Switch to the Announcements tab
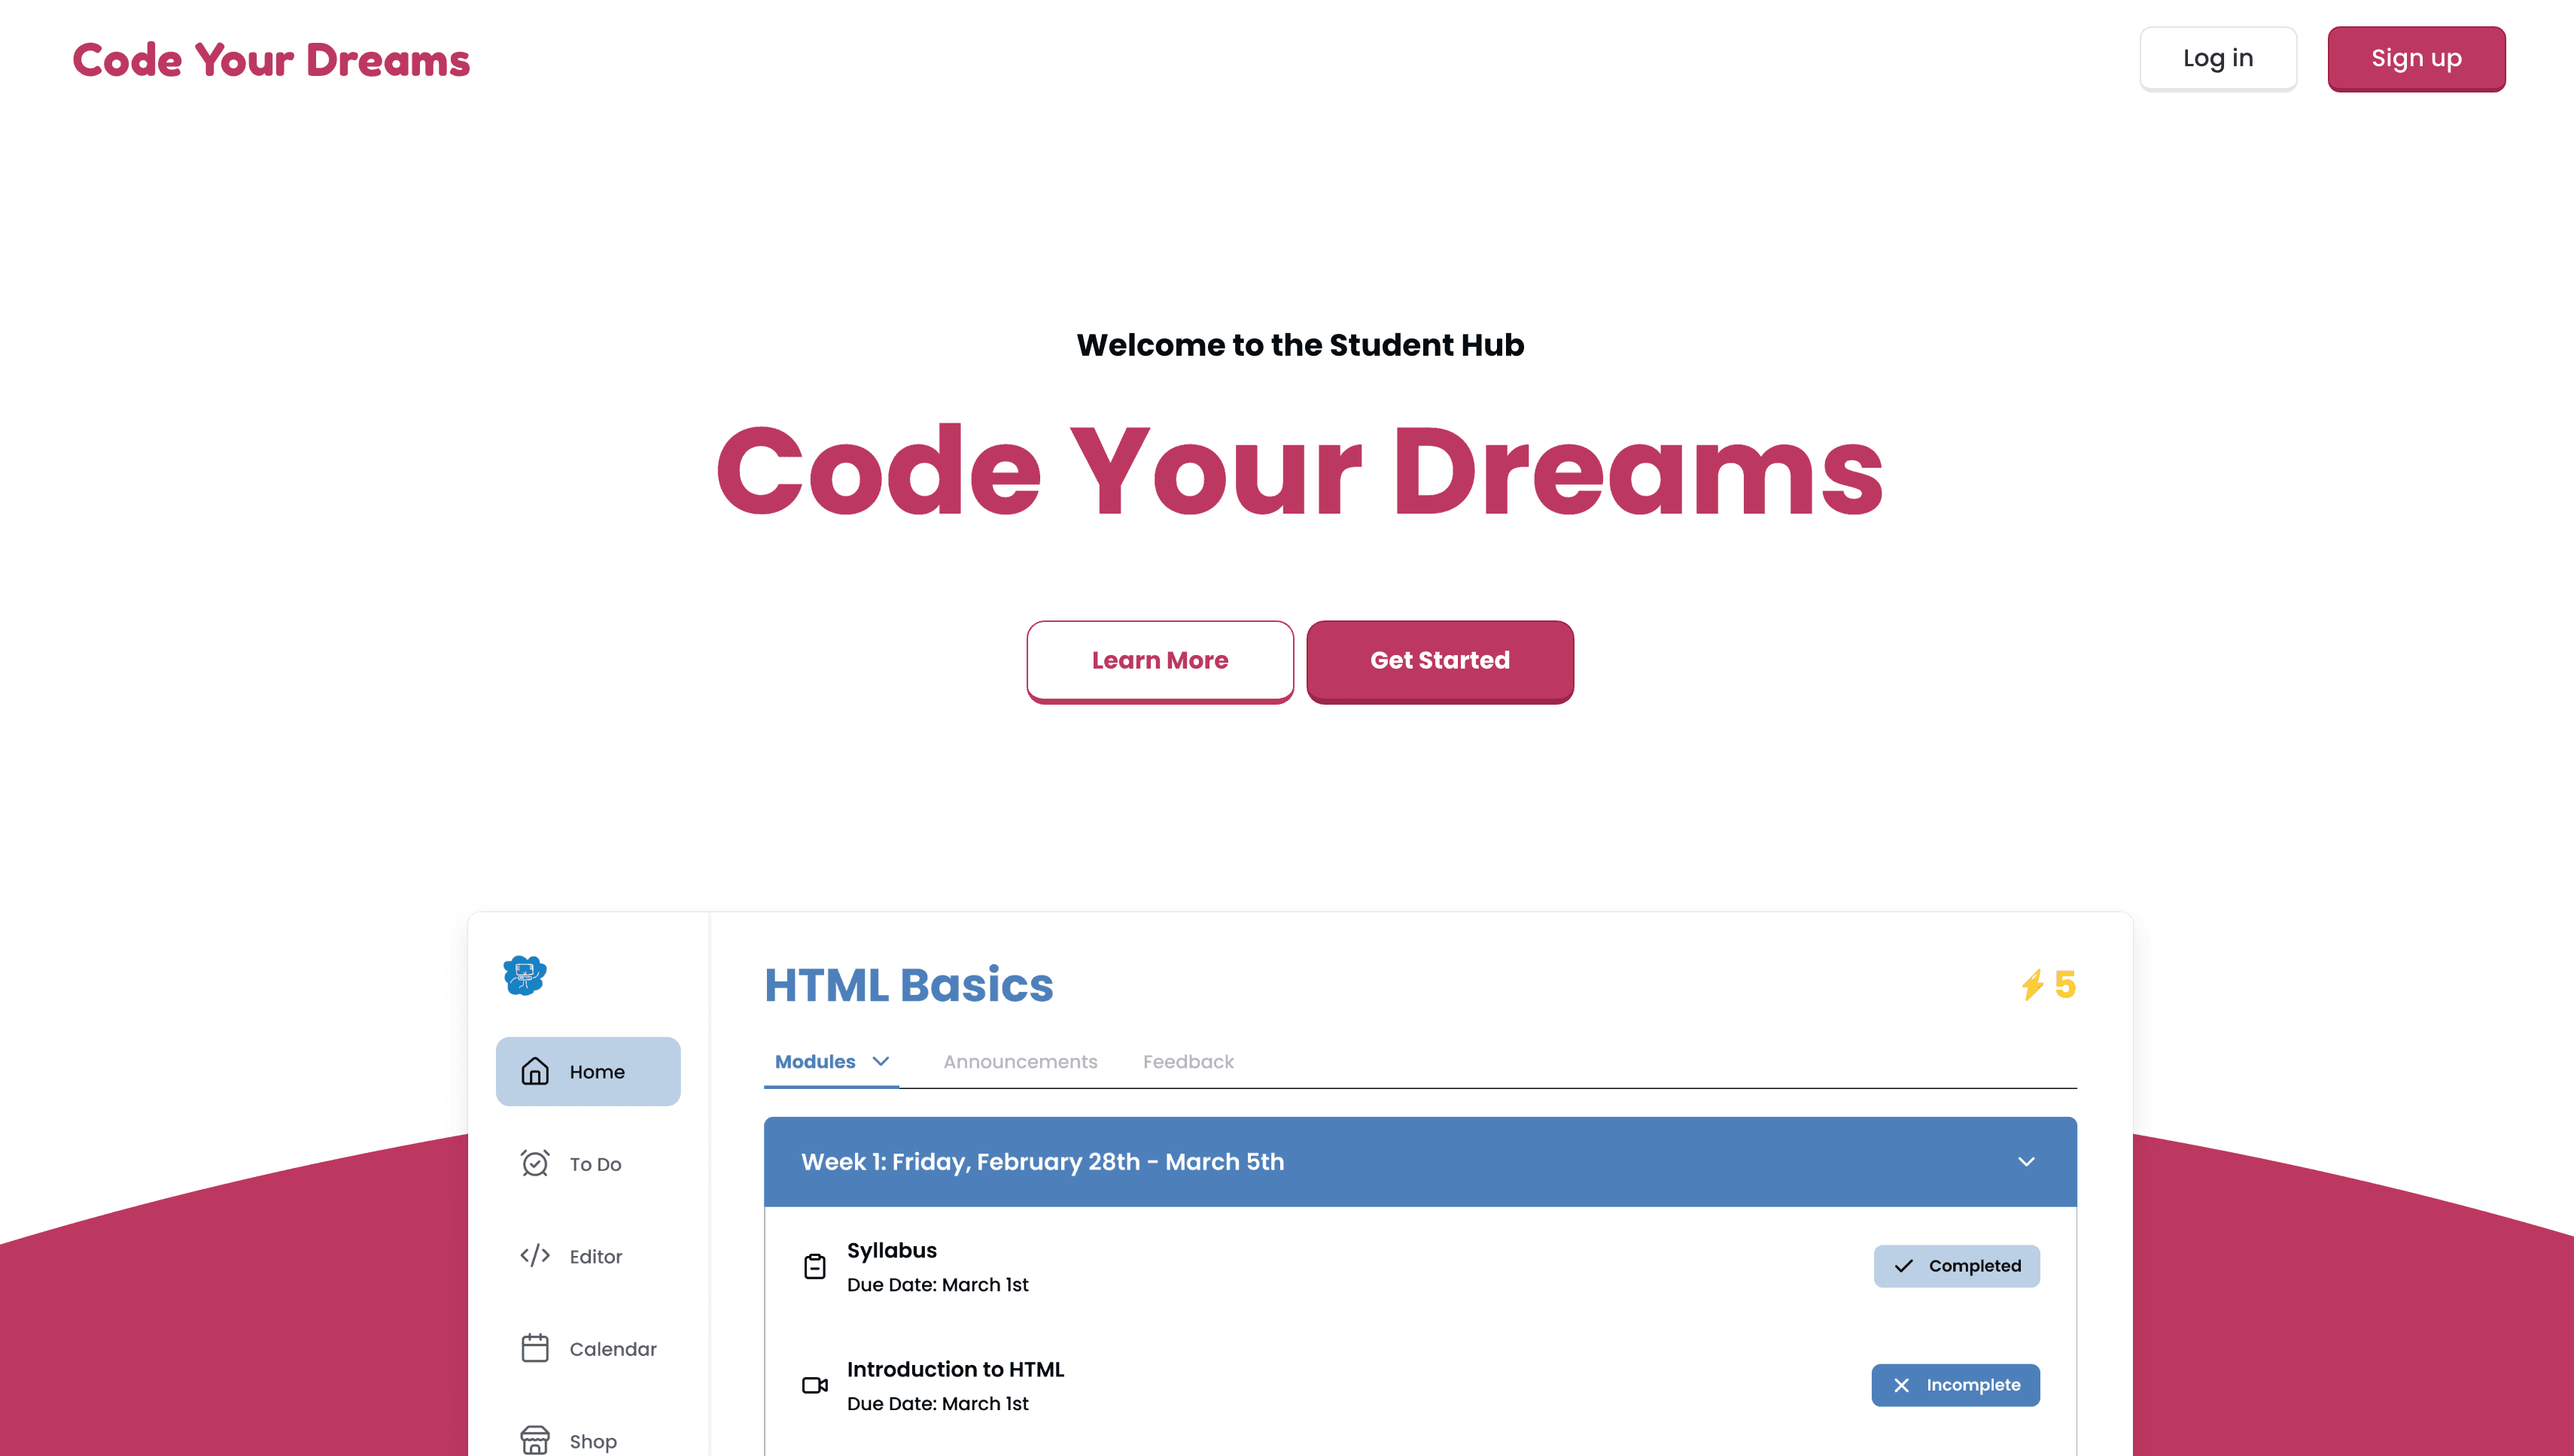Image resolution: width=2574 pixels, height=1456 pixels. coord(1020,1061)
